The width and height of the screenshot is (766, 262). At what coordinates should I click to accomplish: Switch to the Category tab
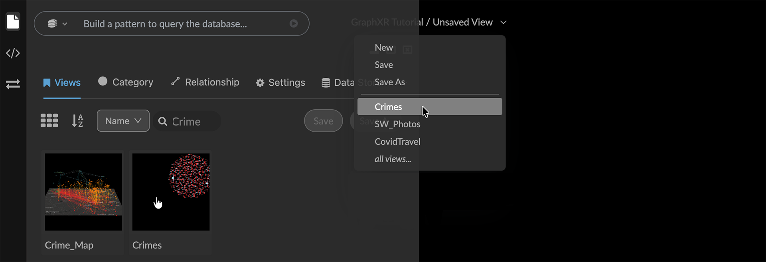click(125, 82)
